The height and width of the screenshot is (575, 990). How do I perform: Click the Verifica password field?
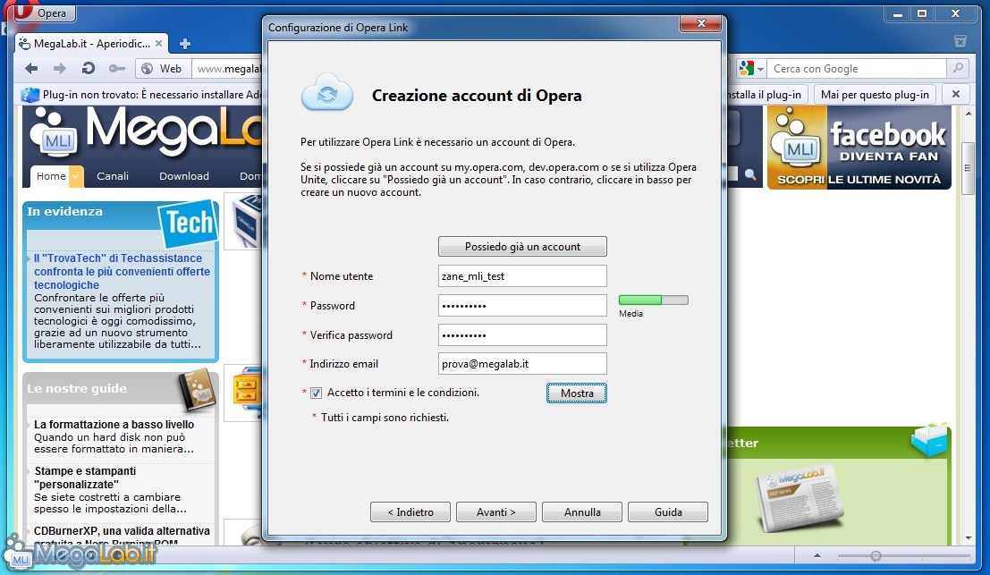coord(522,335)
